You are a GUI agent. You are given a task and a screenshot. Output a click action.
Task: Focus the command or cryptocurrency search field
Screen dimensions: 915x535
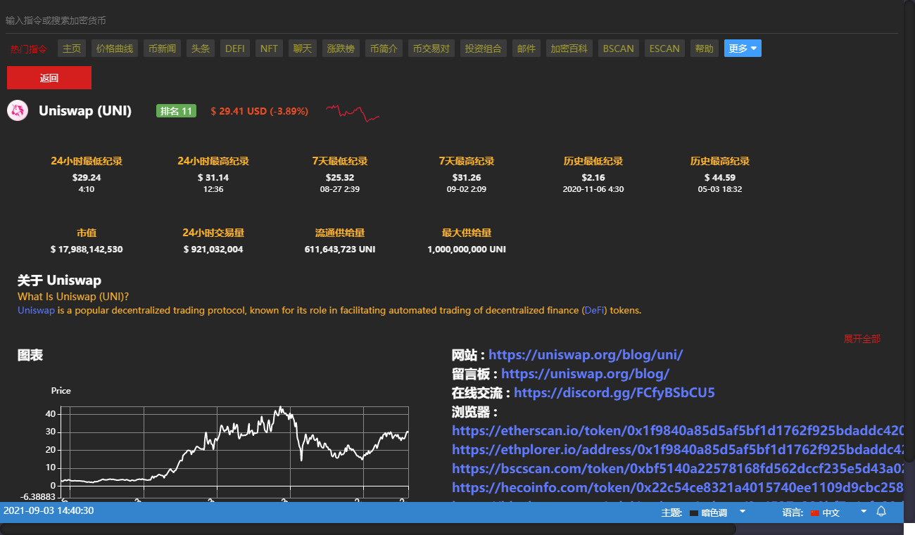click(x=450, y=20)
